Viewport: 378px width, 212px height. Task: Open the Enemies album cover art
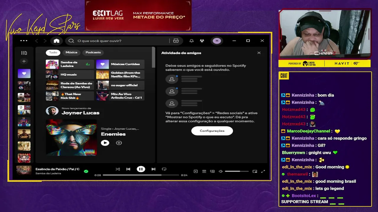pos(71,137)
